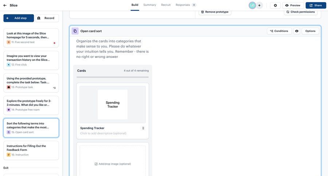This screenshot has width=328, height=176.
Task: Select step 12 First click
Action: [x=31, y=61]
